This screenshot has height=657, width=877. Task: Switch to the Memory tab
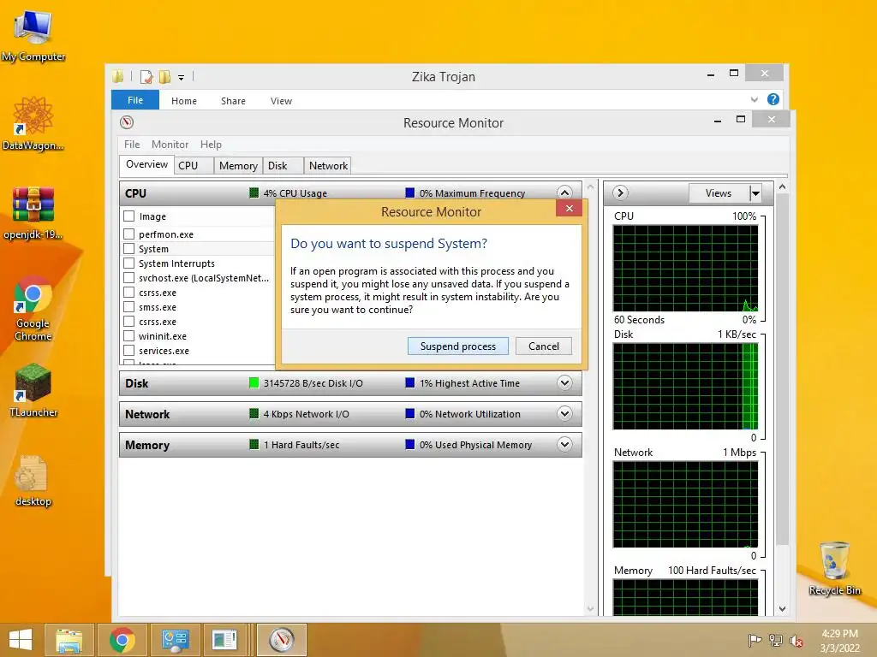[238, 165]
